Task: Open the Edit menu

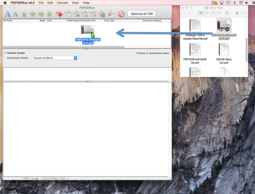Action: pyautogui.click(x=50, y=3)
